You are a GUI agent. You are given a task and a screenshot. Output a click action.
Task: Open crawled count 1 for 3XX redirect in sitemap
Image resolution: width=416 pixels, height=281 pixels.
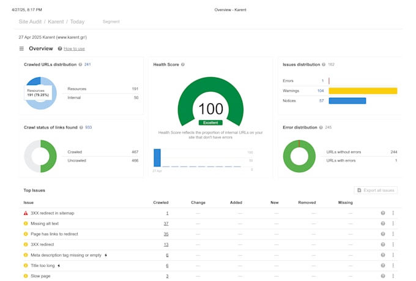(x=167, y=213)
